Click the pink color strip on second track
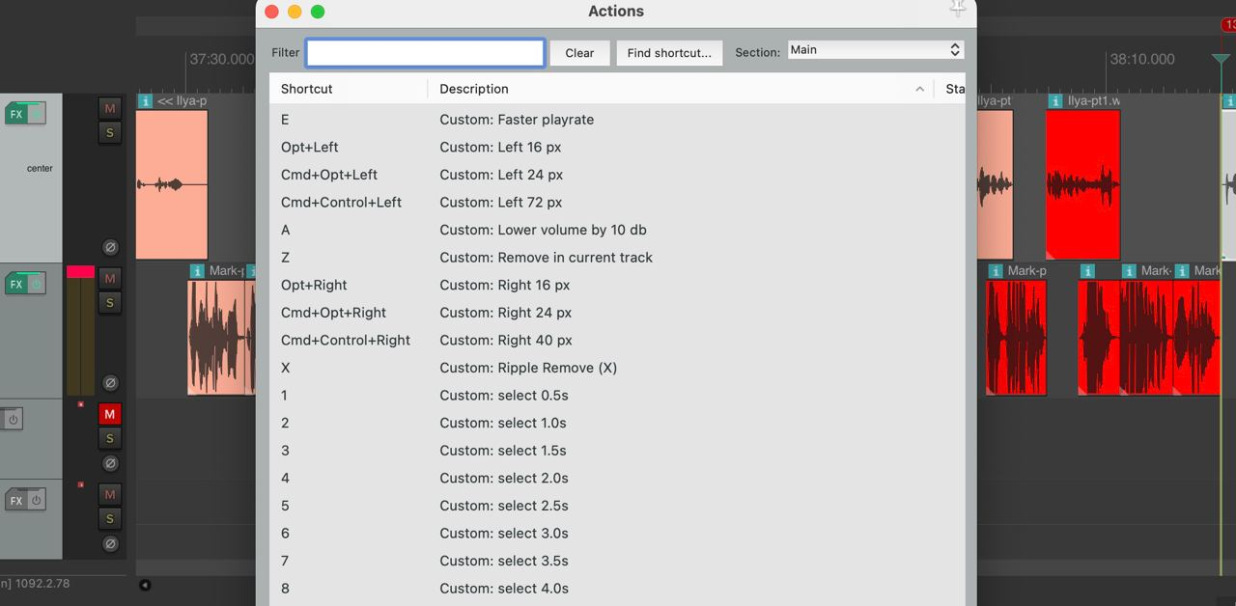 (80, 272)
